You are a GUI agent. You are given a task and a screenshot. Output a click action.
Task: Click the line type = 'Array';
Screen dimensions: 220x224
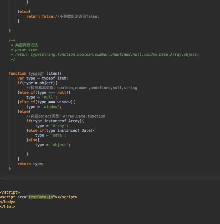(x=52, y=126)
